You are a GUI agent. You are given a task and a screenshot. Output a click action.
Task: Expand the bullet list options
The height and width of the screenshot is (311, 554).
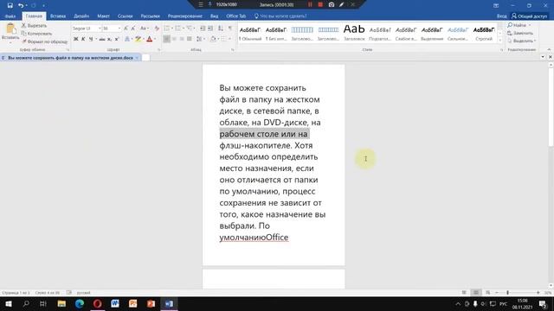[172, 29]
